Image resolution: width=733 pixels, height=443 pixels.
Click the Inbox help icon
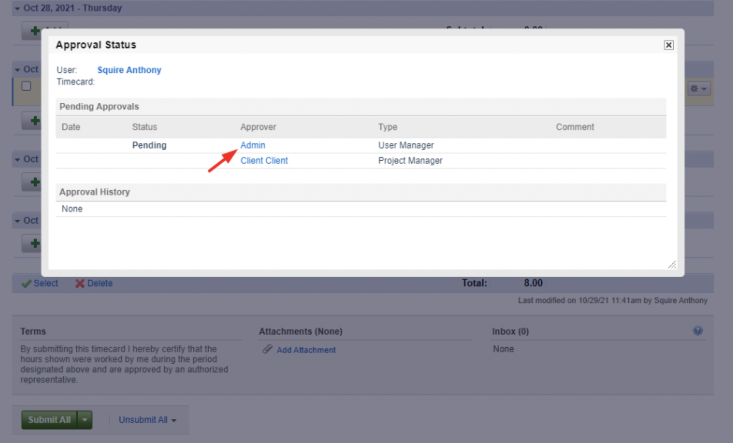click(x=698, y=331)
